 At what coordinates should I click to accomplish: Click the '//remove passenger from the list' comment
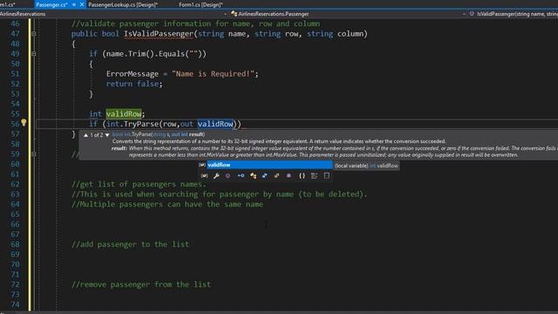pyautogui.click(x=141, y=284)
